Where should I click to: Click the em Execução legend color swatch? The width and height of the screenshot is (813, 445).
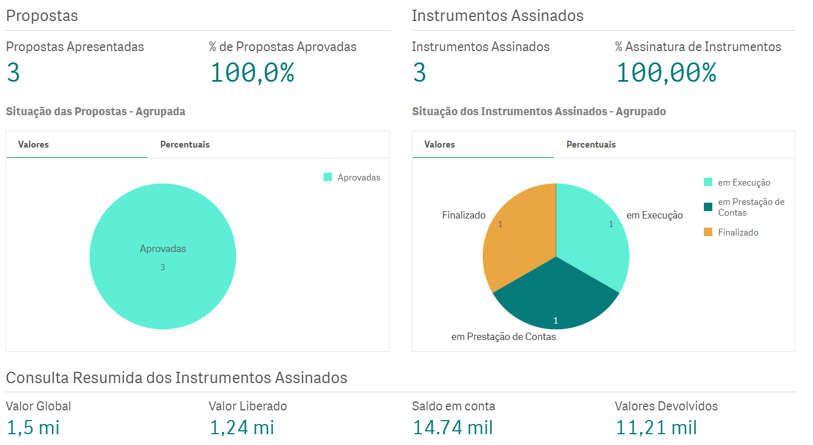tap(708, 183)
